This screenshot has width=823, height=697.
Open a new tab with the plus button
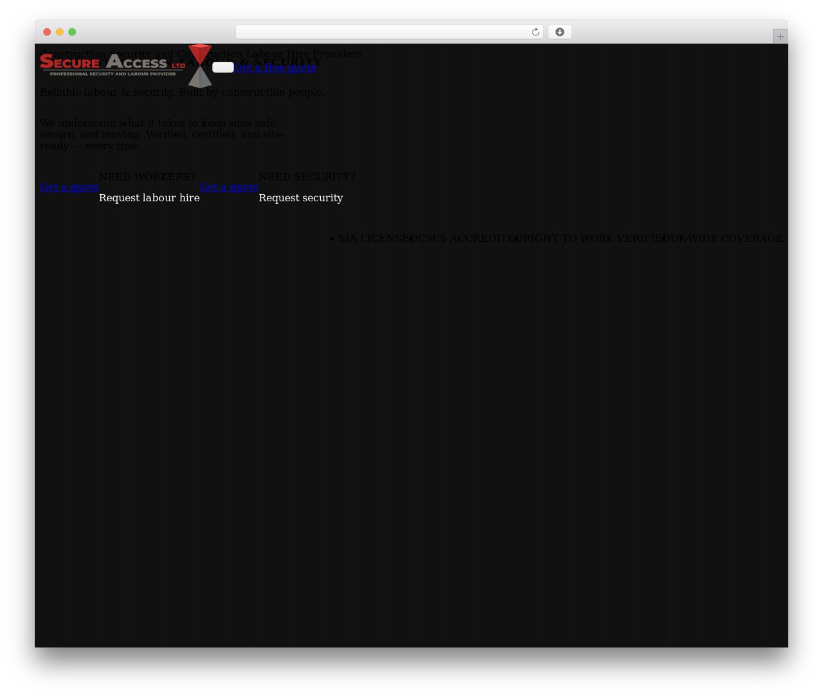(x=780, y=37)
